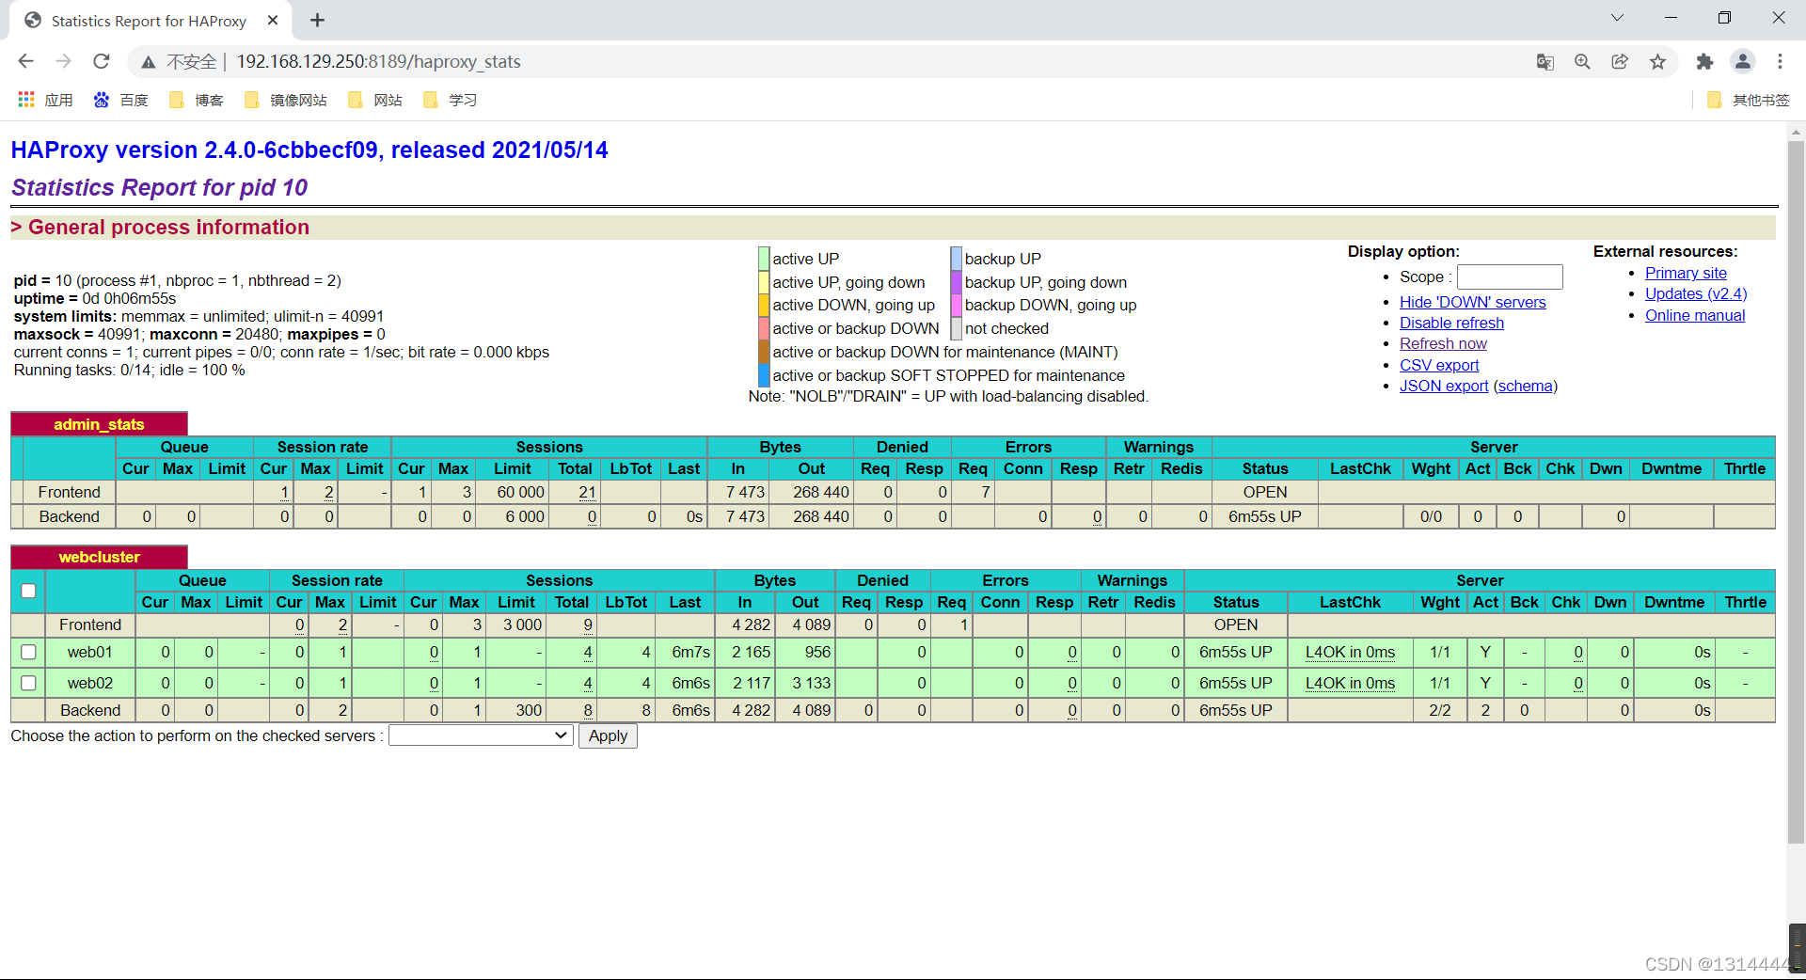
Task: Open the 镜像网站 bookmark folder
Action: pos(285,100)
